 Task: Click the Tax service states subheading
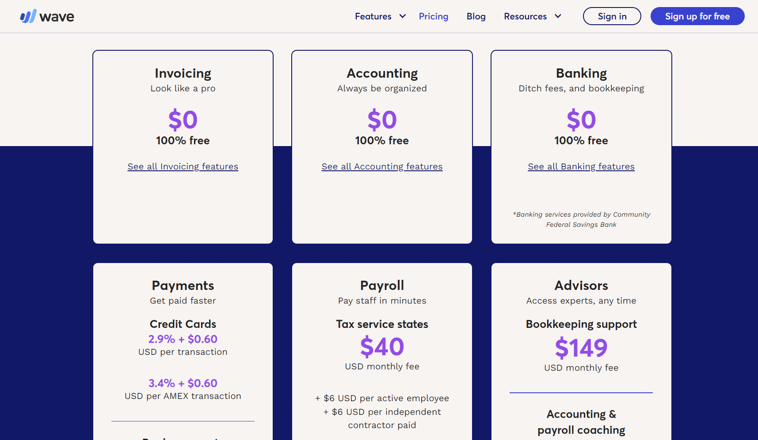coord(382,324)
